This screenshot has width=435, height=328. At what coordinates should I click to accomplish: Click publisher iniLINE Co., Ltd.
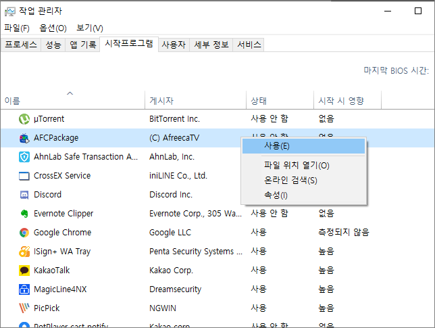point(178,176)
